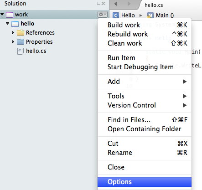Image resolution: width=202 pixels, height=190 pixels.
Task: Expand the References folder
Action: (x=13, y=32)
